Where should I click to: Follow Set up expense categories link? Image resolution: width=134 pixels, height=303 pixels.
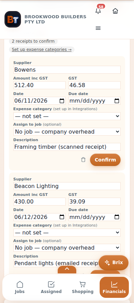[42, 50]
